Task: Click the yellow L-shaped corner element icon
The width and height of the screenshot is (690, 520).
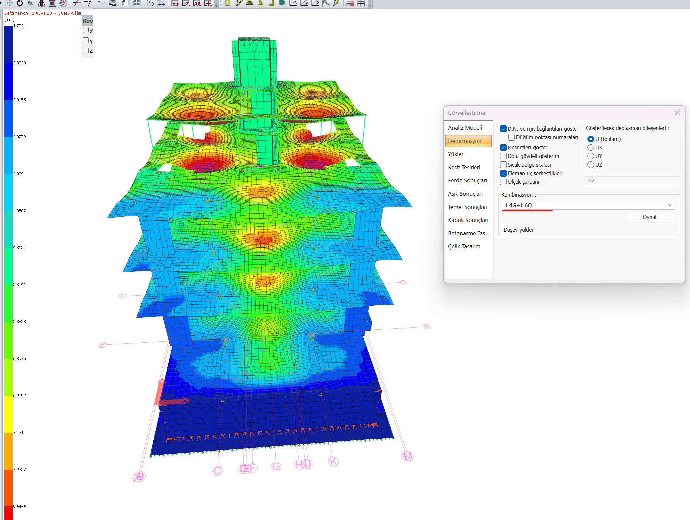Action: coord(271,3)
